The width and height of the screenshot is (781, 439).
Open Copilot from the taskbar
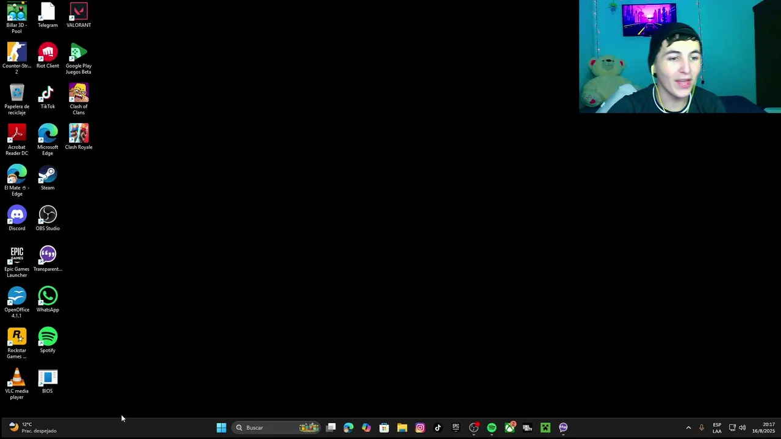(x=366, y=428)
